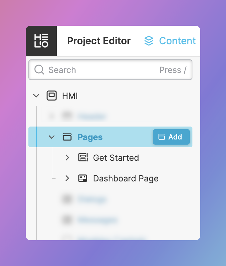Click the Search input field
This screenshot has height=266, width=226.
tap(100, 70)
